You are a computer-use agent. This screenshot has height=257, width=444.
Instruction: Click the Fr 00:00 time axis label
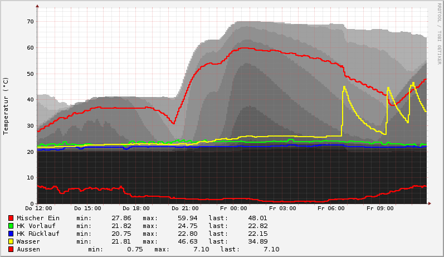pos(233,208)
